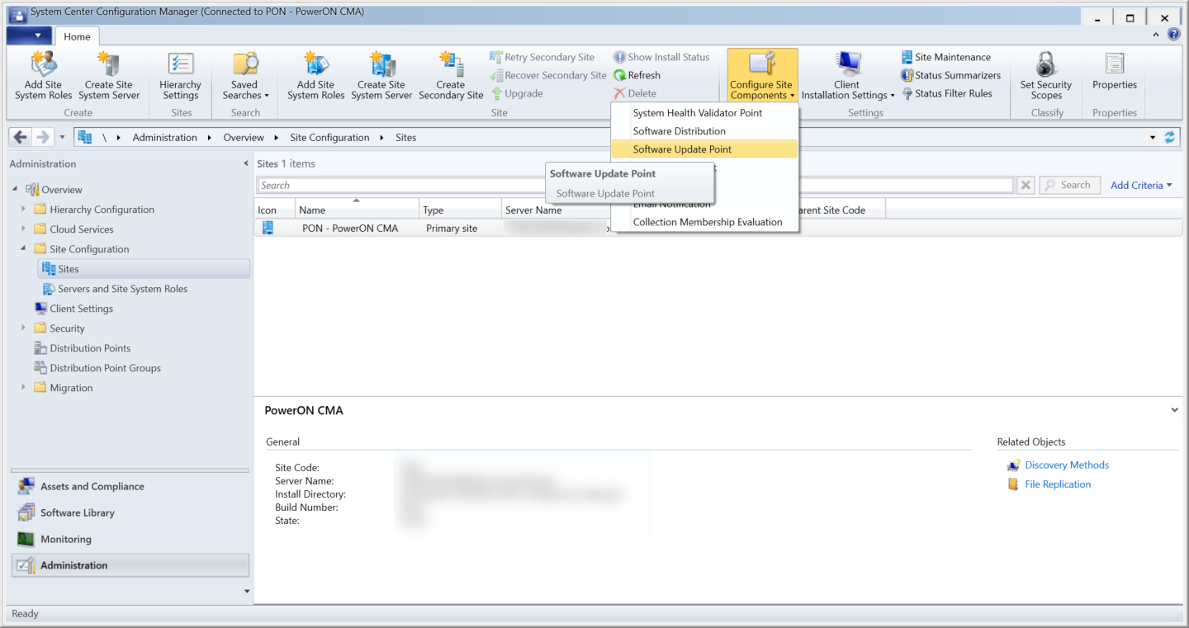Click Recover Secondary Site
Image resolution: width=1189 pixels, height=628 pixels.
click(x=548, y=75)
